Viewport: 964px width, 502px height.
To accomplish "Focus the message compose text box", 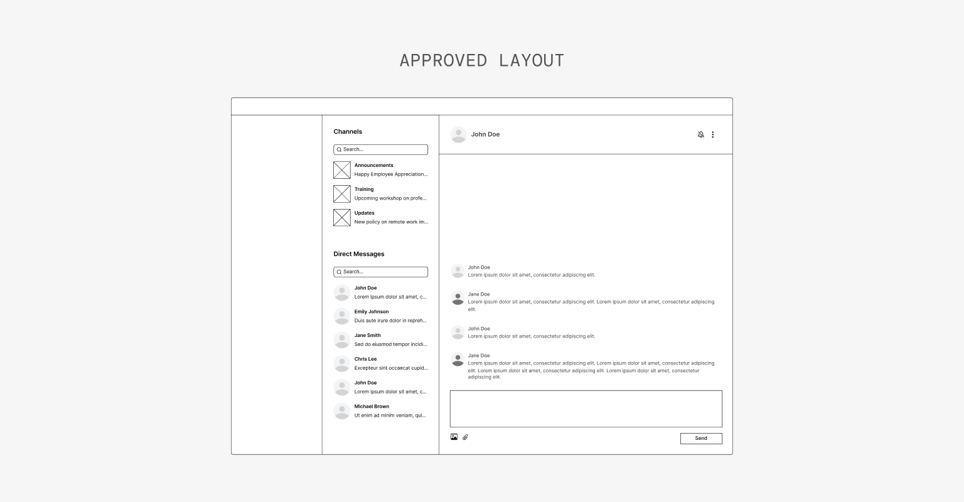I will (586, 409).
